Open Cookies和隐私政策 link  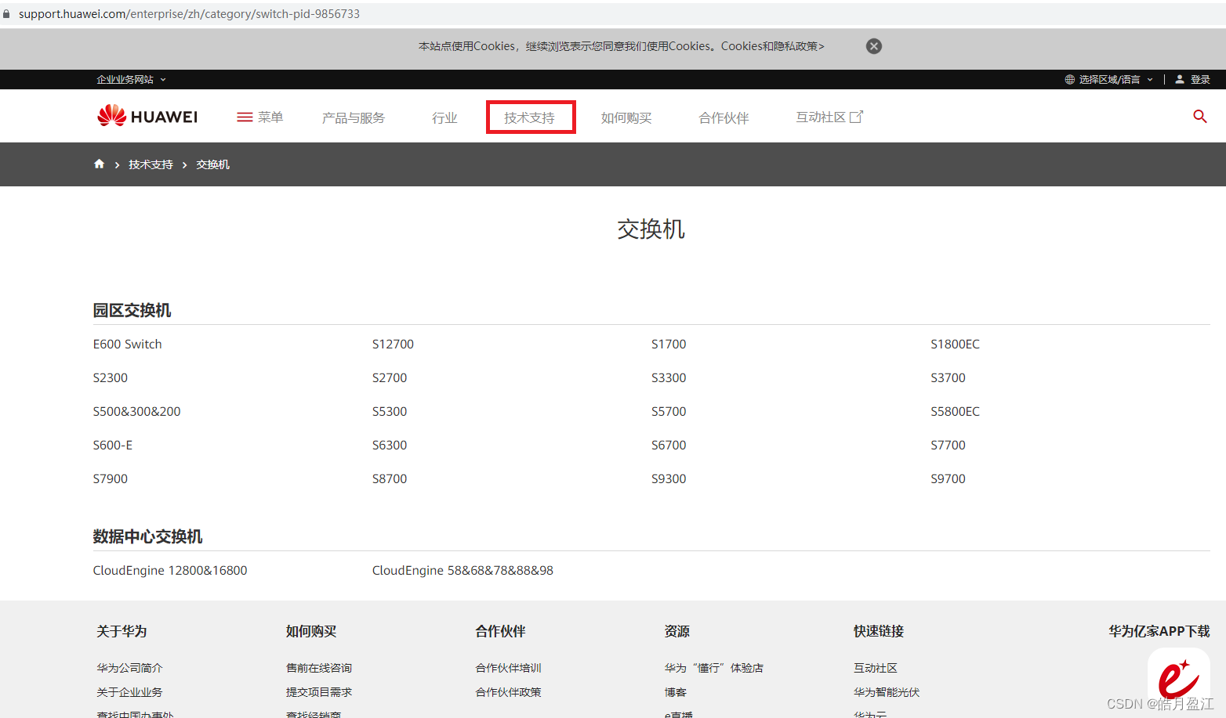[x=772, y=46]
